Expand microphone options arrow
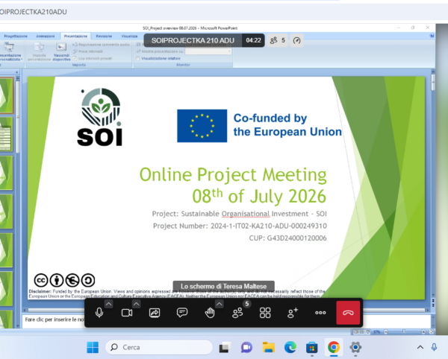The width and height of the screenshot is (448, 359). (x=108, y=304)
